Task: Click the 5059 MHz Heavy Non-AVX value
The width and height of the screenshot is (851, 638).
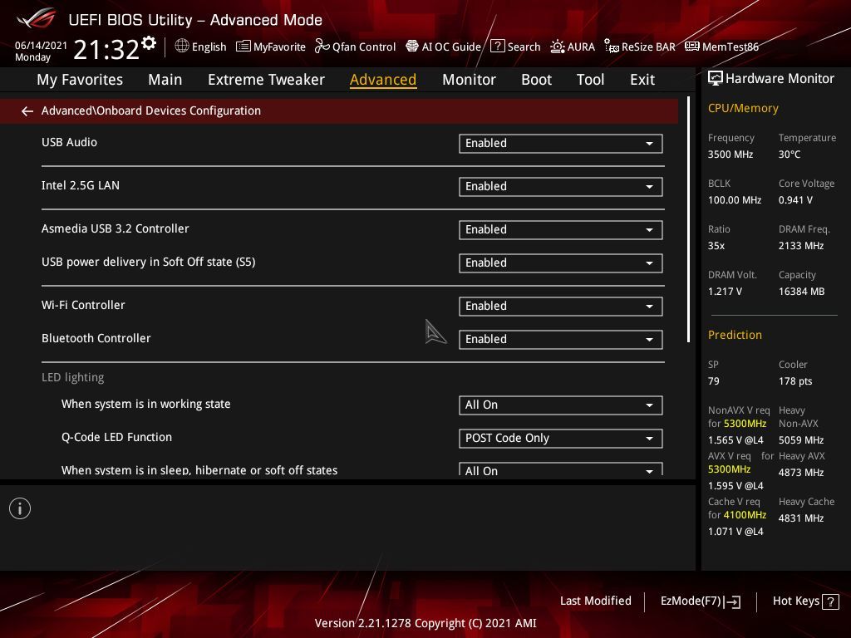Action: click(800, 440)
